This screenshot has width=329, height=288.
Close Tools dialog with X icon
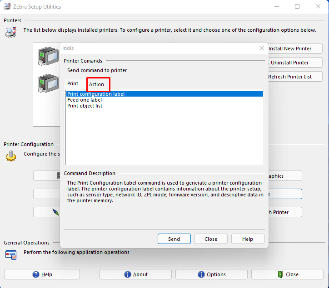261,48
